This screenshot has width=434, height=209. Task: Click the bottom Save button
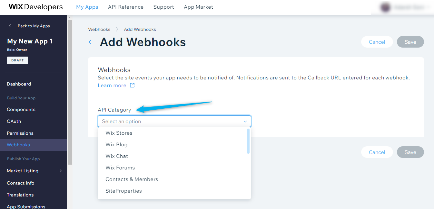410,152
